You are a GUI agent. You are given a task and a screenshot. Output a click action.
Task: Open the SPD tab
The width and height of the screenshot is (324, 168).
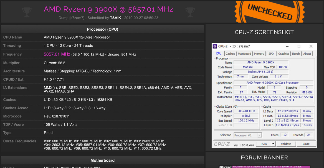271,54
